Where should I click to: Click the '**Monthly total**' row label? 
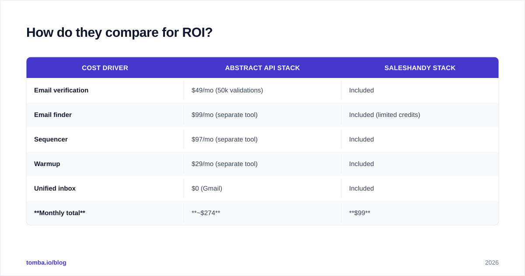point(59,213)
